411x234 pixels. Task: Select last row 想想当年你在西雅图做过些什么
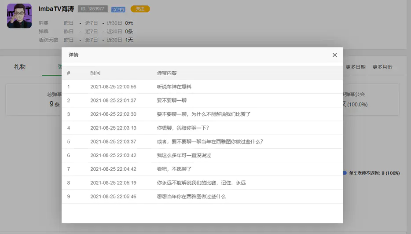coord(191,196)
